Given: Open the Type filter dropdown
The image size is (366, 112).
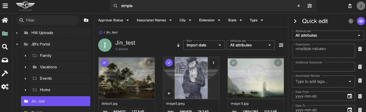Looking at the screenshot, I should pyautogui.click(x=256, y=20).
